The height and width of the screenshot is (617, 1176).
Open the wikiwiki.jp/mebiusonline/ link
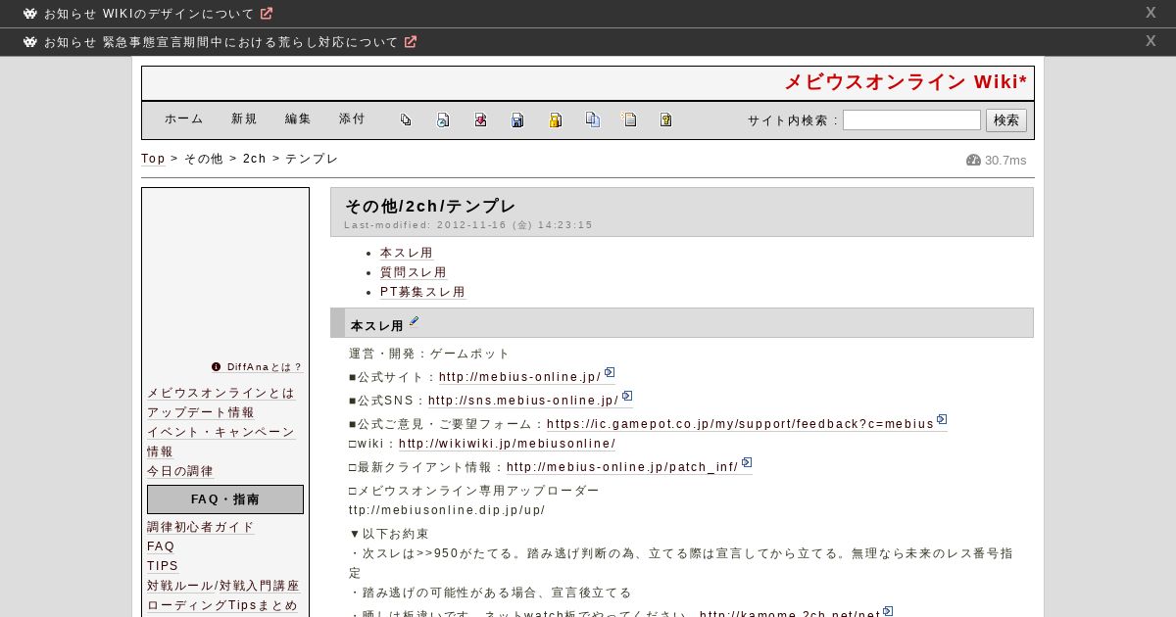click(x=508, y=444)
